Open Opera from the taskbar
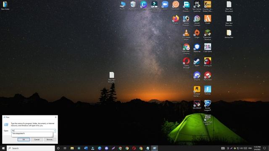269x151 pixels. [x=134, y=148]
